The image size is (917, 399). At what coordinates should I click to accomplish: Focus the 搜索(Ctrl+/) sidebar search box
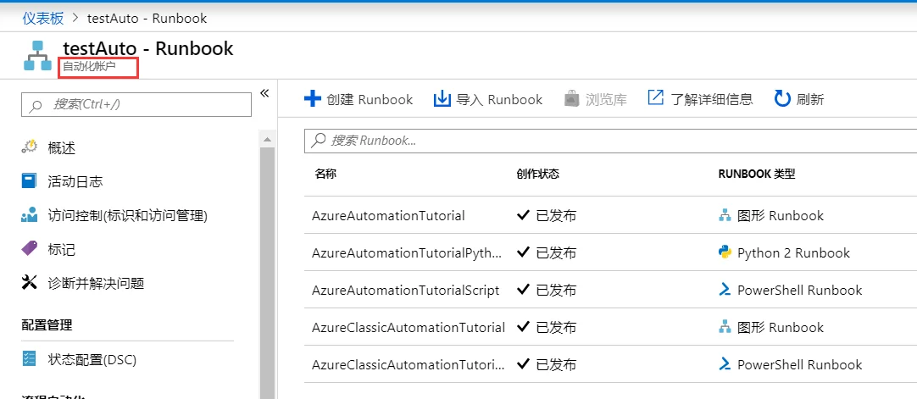[136, 104]
